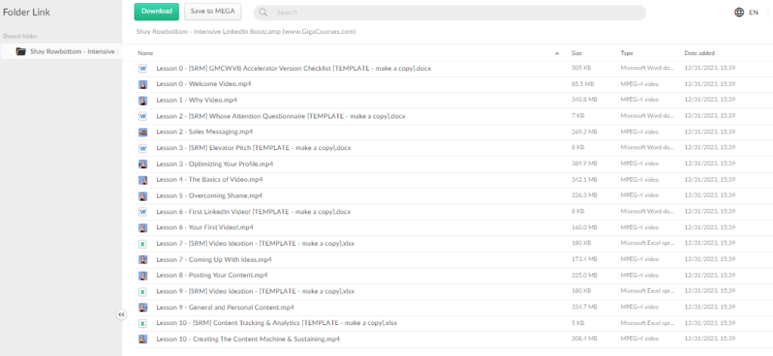
Task: Toggle sort order arrow in Name column
Action: (x=557, y=54)
